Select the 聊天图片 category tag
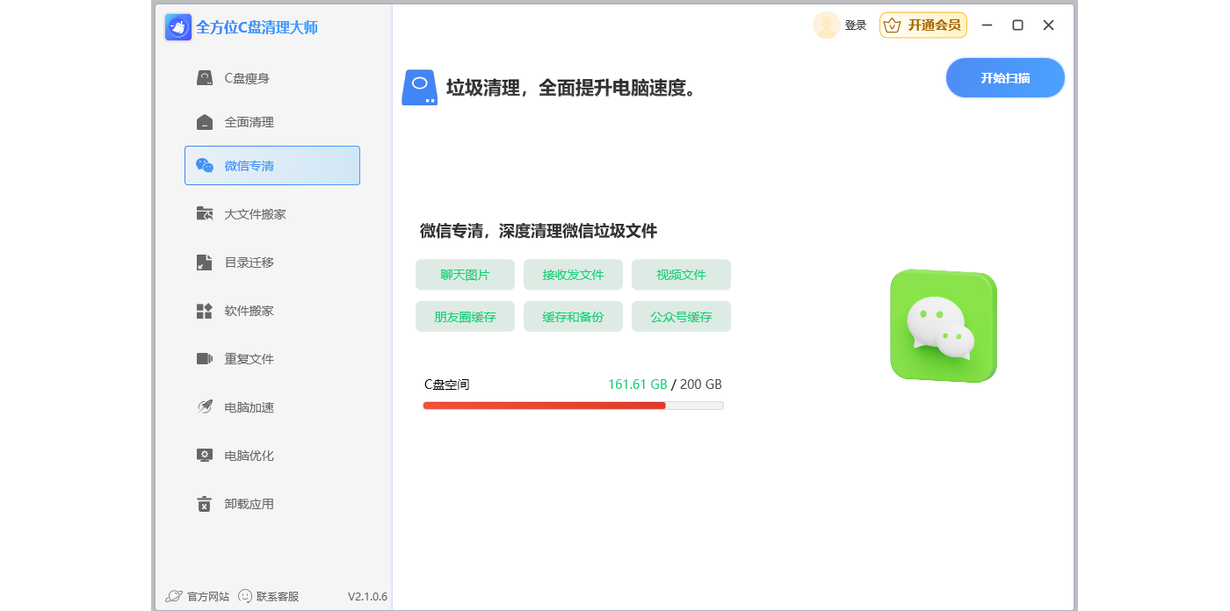The width and height of the screenshot is (1230, 611). 465,275
